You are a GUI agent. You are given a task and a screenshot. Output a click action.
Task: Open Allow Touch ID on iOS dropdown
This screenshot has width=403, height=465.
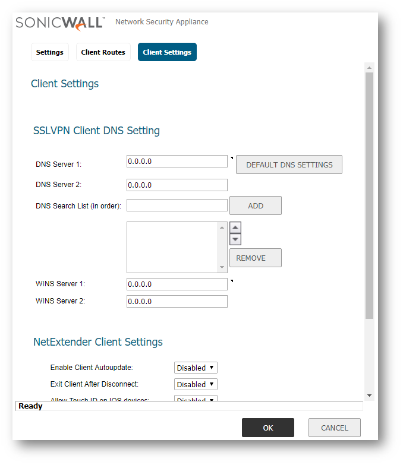[x=196, y=400]
